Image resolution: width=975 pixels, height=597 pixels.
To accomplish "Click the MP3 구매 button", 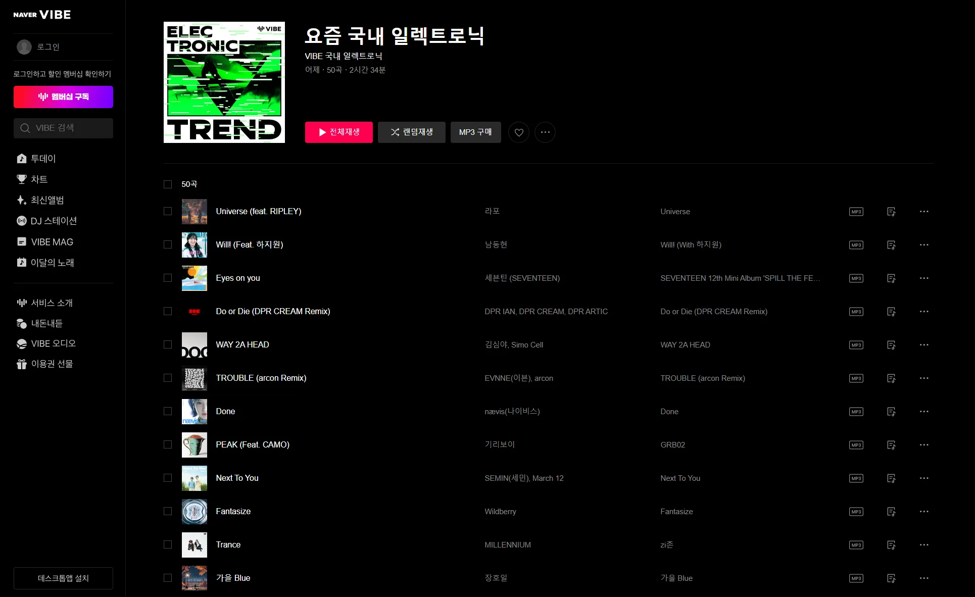I will click(476, 132).
